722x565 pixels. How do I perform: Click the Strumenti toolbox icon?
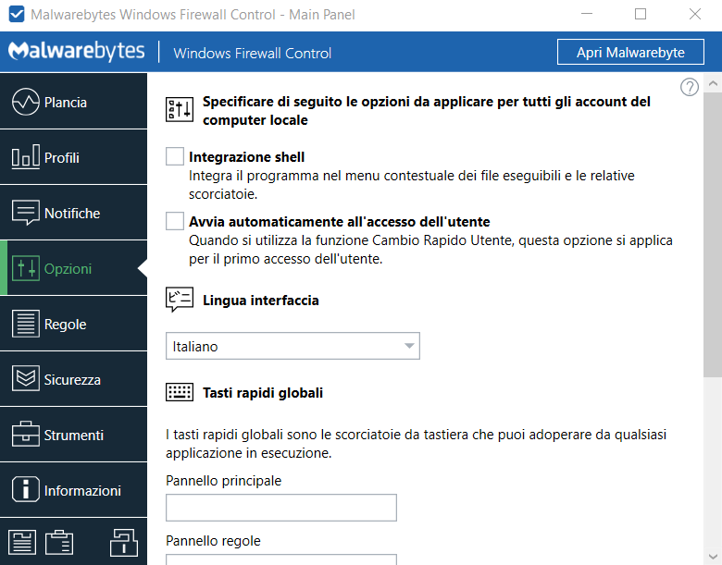tap(25, 435)
